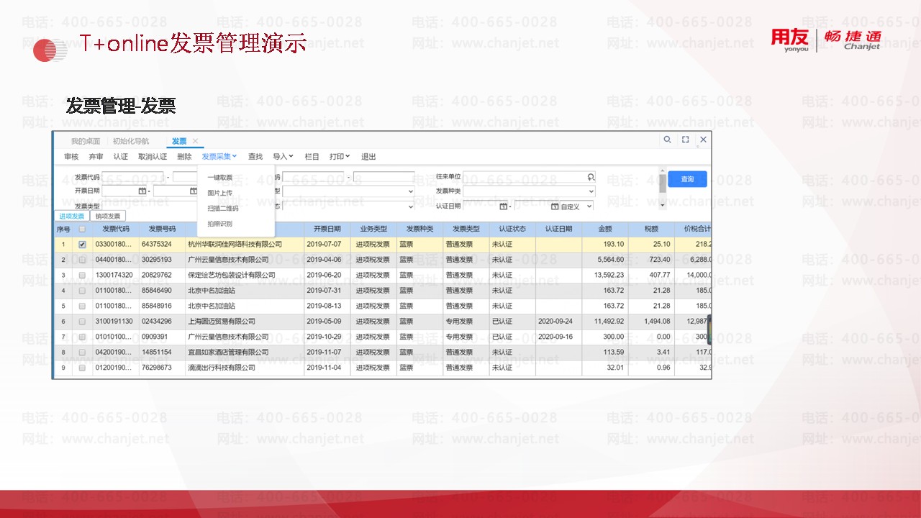The image size is (921, 518).
Task: Click the 1,494.08 tax amount cell
Action: [651, 322]
